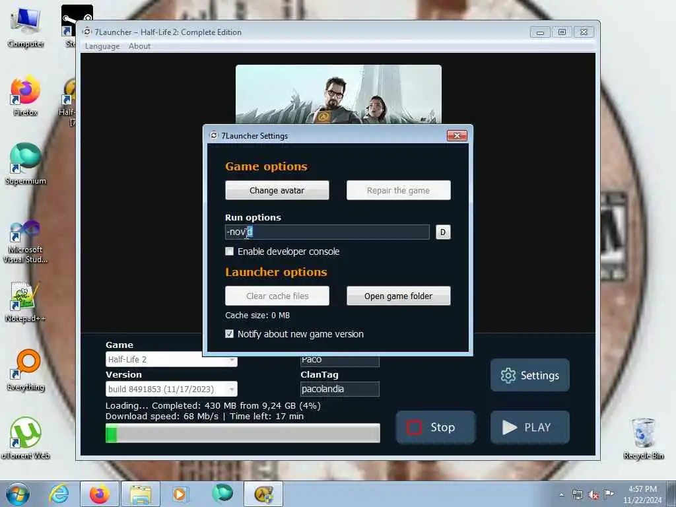Image resolution: width=676 pixels, height=507 pixels.
Task: Open Supermium from the taskbar
Action: pyautogui.click(x=222, y=493)
